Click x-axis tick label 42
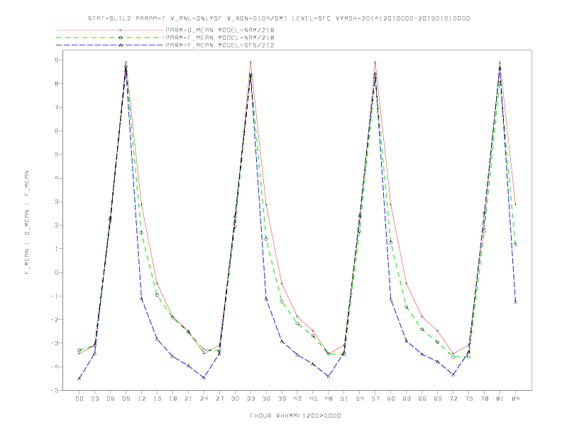 click(297, 399)
